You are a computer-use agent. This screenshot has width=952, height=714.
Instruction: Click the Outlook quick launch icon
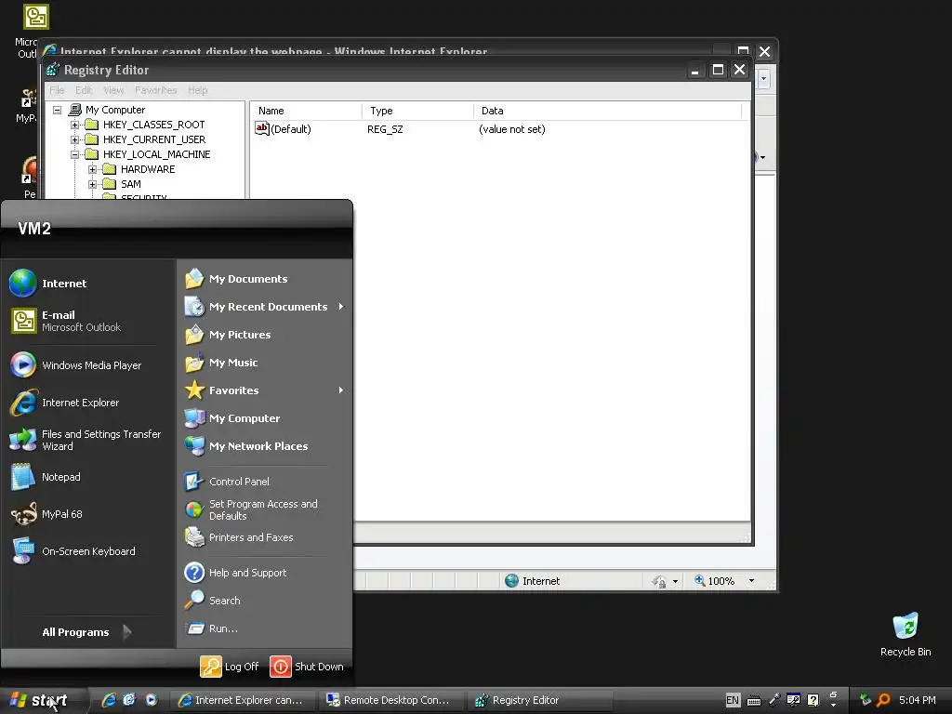129,700
